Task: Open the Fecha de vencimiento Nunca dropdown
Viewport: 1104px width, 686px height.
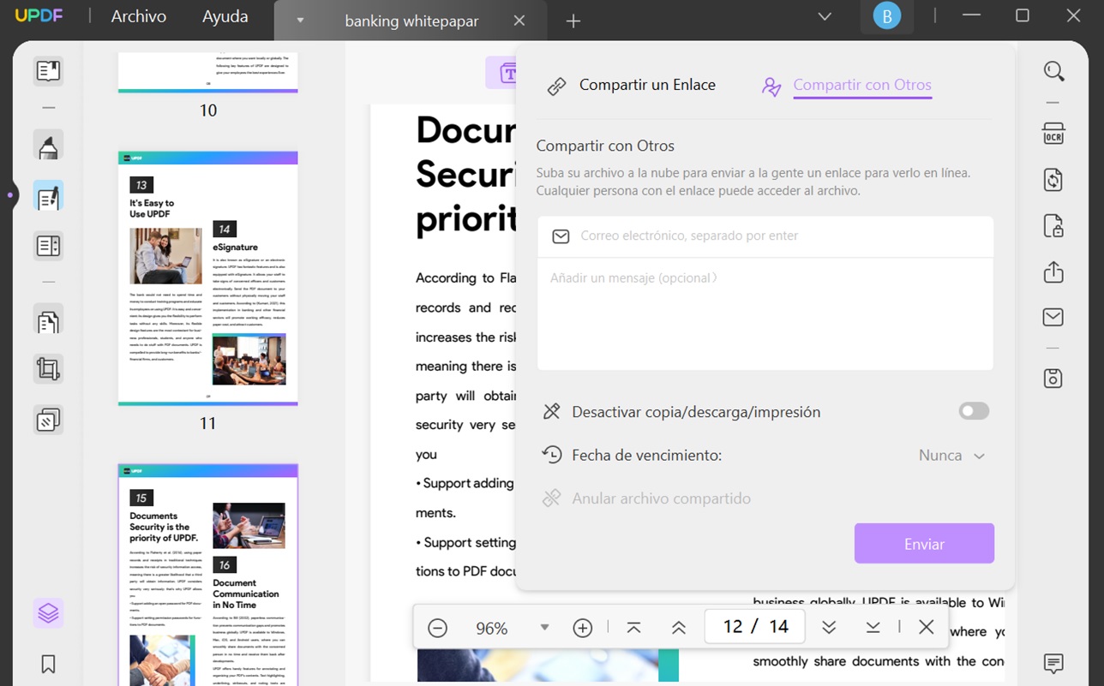Action: coord(951,456)
